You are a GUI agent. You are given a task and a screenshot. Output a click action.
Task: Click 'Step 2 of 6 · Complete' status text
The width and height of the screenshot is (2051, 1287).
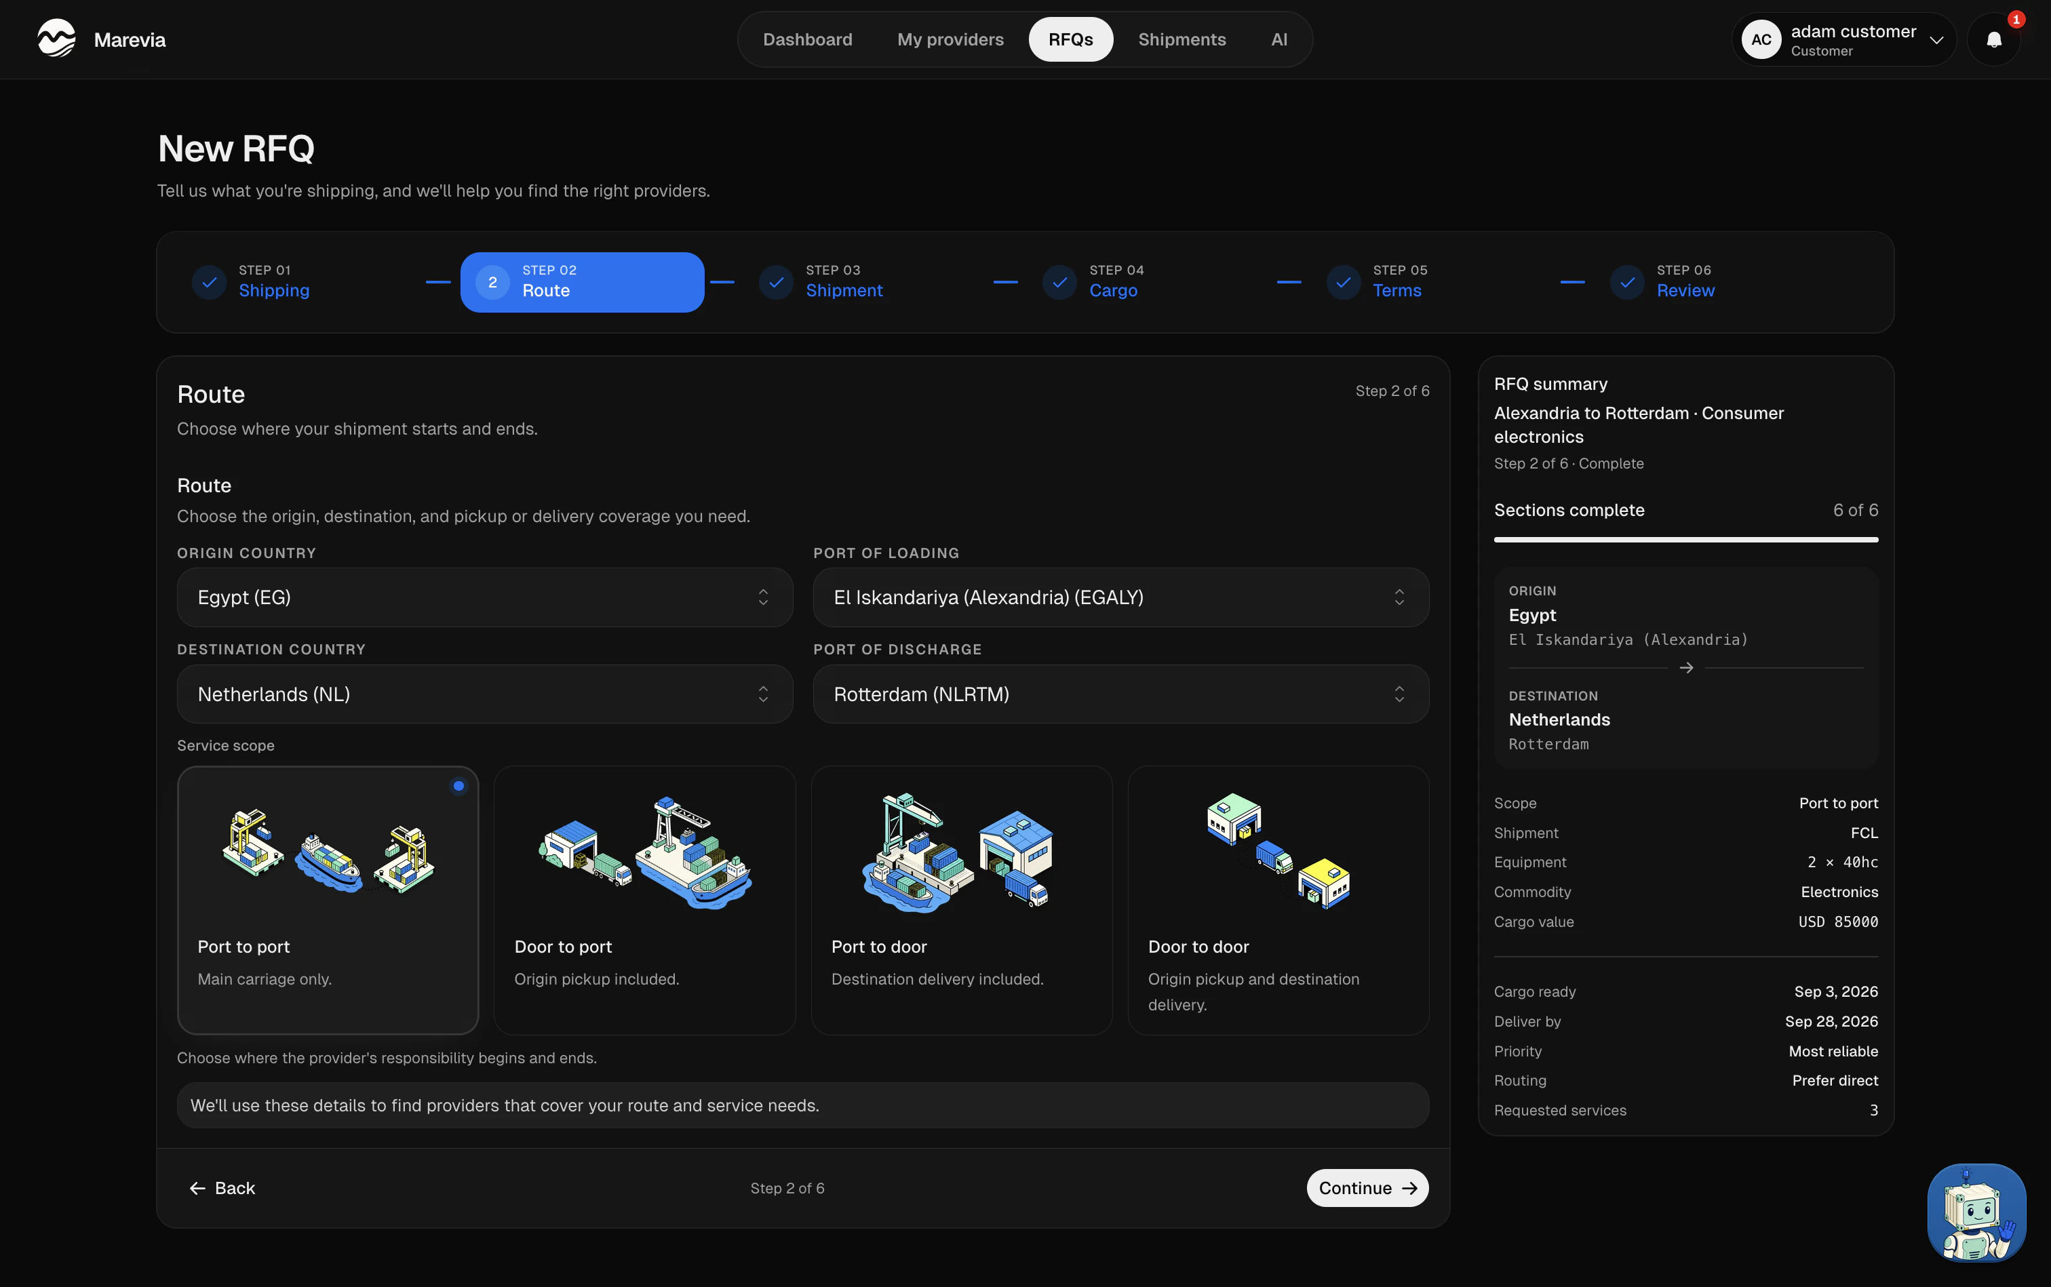click(1568, 464)
